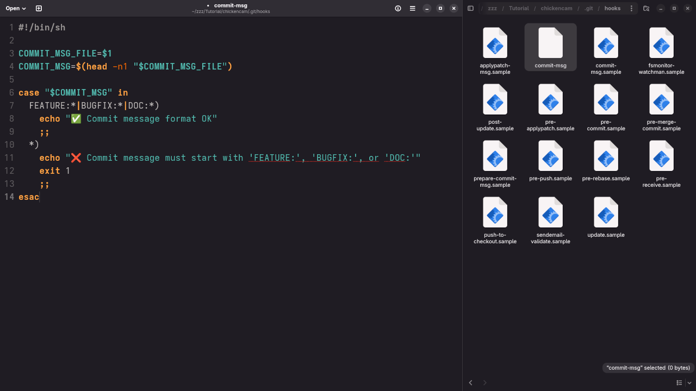The image size is (696, 391).
Task: Click the "commit-msg" selected status label
Action: coord(648,368)
